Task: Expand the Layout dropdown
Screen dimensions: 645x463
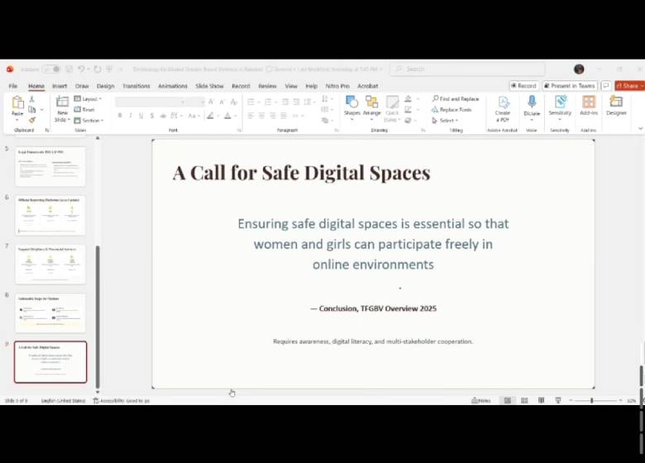Action: point(88,98)
